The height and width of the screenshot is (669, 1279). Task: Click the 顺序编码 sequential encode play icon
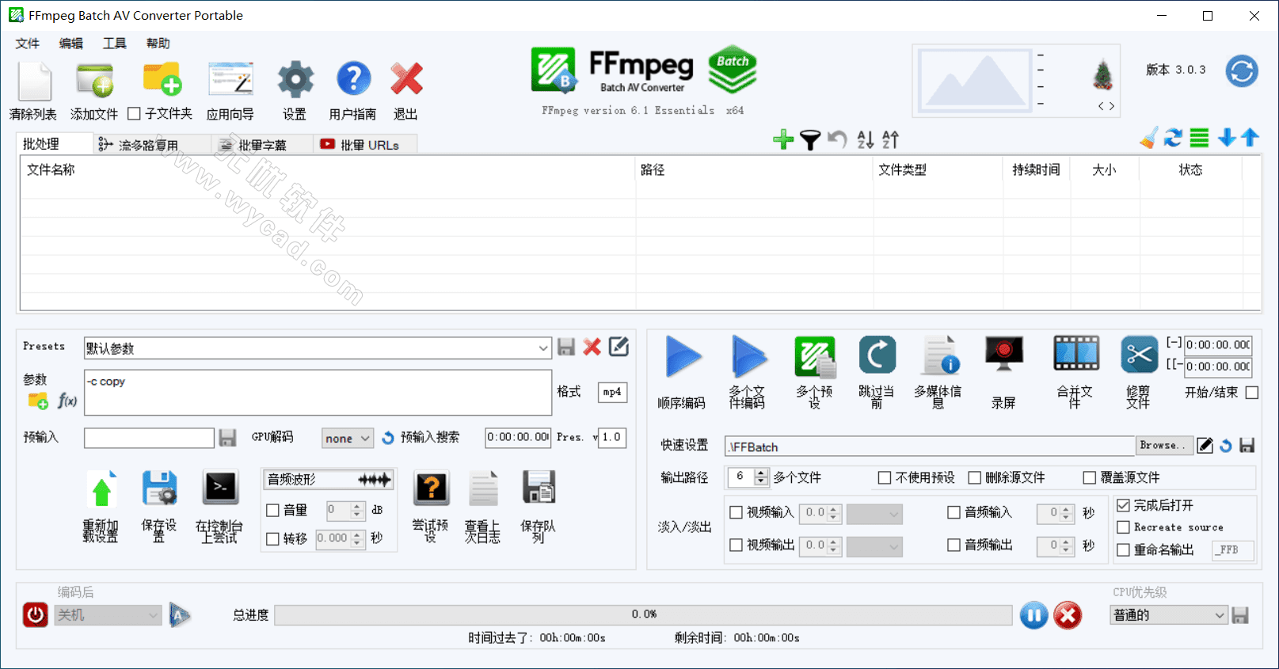(683, 357)
